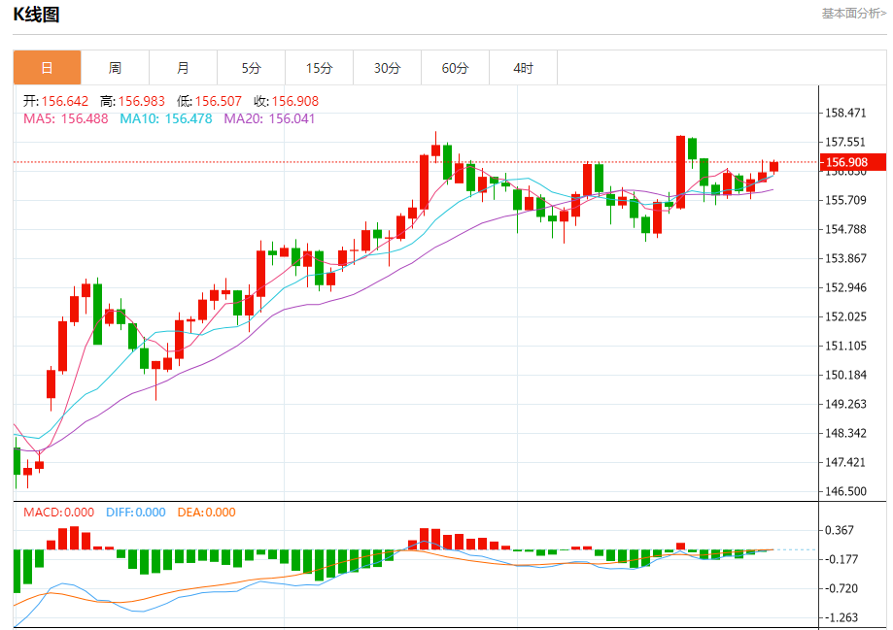The width and height of the screenshot is (893, 630).
Task: Click the MA5 indicator label
Action: pos(65,118)
